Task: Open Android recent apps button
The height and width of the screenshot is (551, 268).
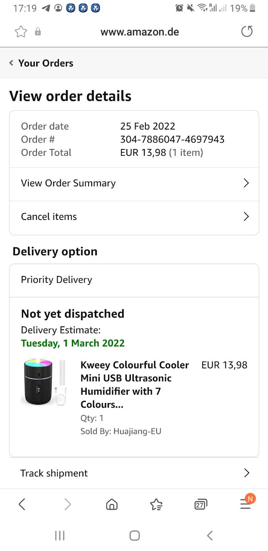Action: coord(60,536)
